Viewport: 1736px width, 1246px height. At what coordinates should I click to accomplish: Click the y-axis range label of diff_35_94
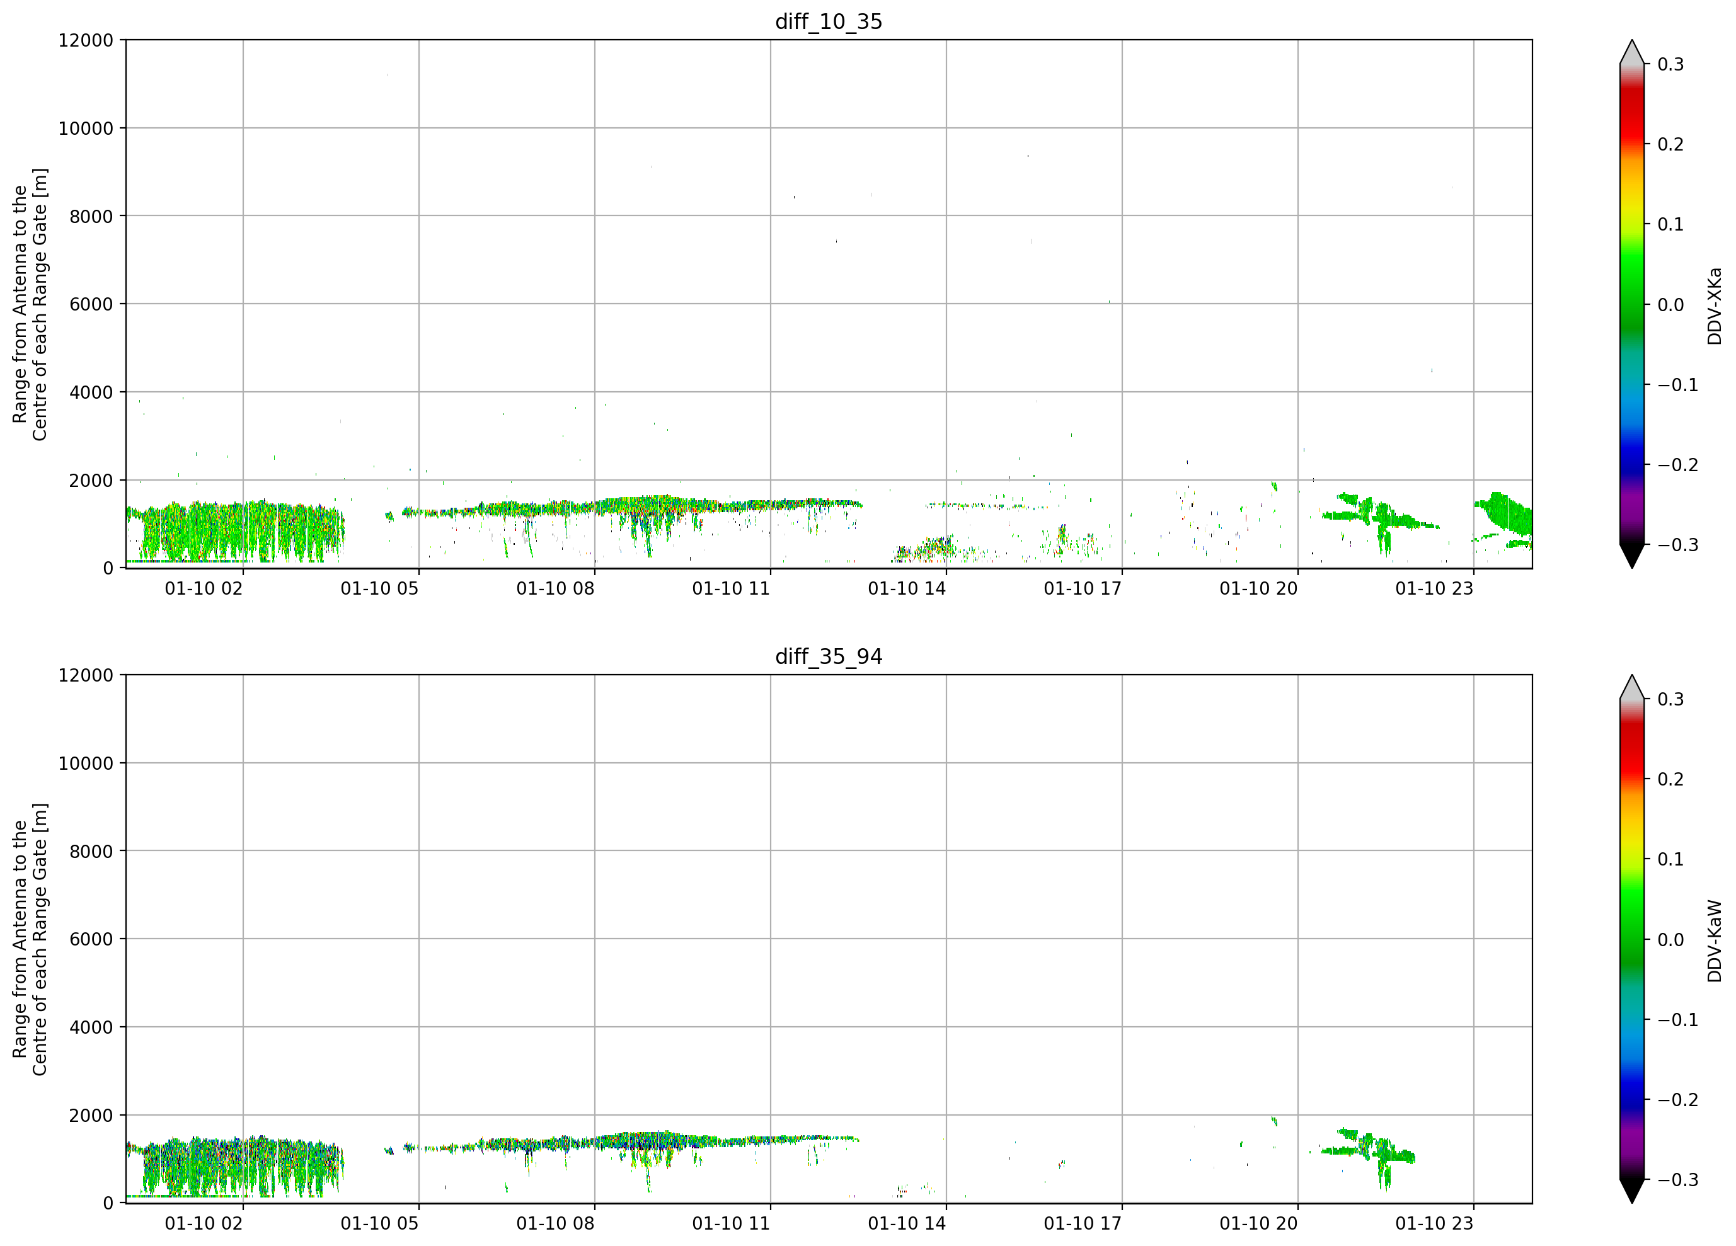30,939
